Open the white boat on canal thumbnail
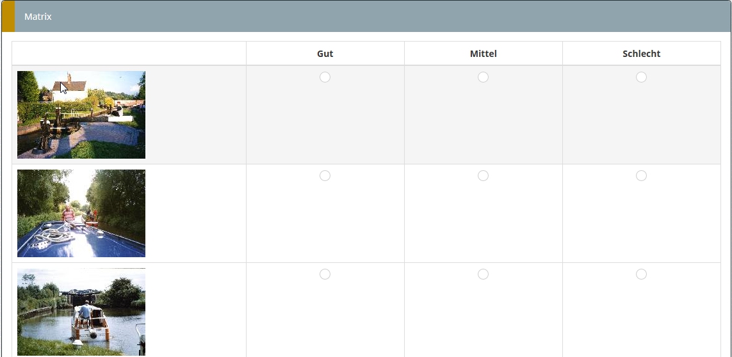 [x=81, y=312]
